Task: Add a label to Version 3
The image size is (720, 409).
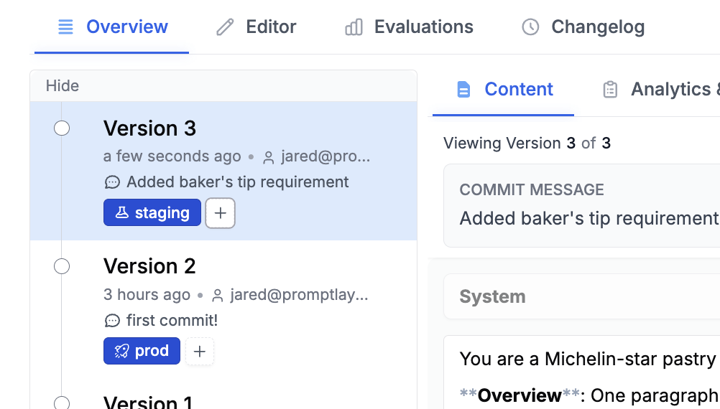Action: pyautogui.click(x=221, y=213)
